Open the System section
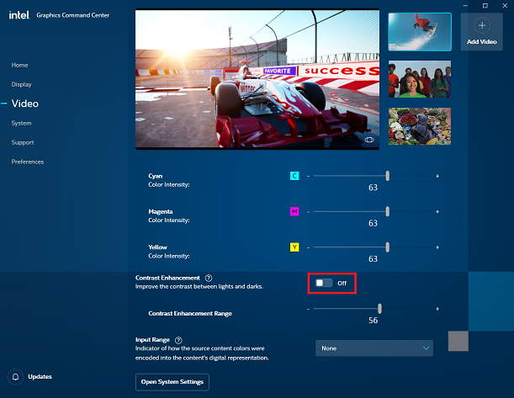 click(21, 123)
